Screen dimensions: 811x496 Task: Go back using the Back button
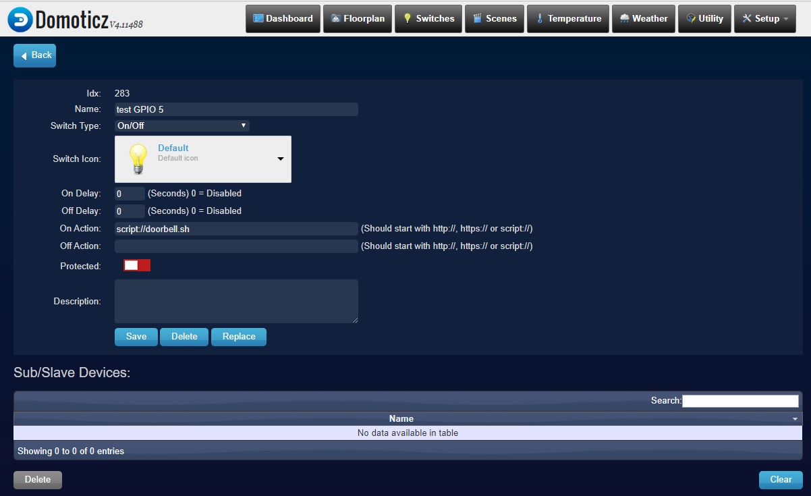[x=35, y=55]
